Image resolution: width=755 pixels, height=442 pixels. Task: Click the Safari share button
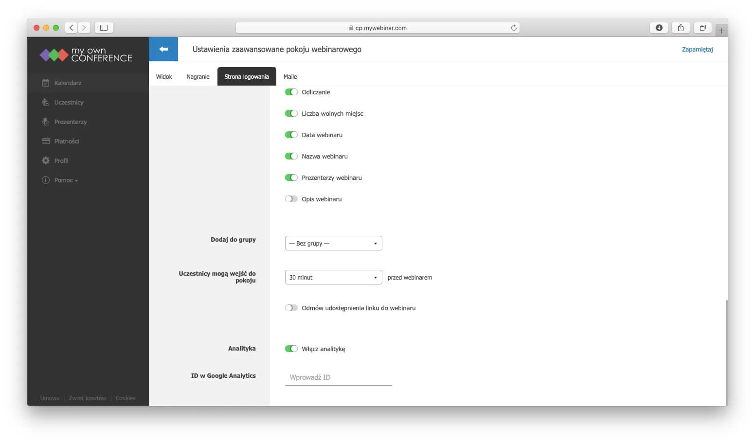(681, 28)
